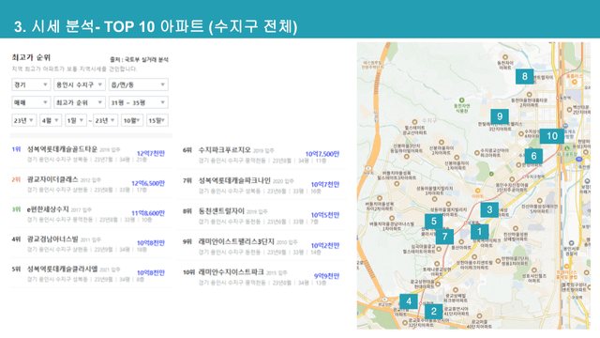600x338 pixels.
Task: Click 동천자연식물원 label on map
Action: click(x=461, y=108)
